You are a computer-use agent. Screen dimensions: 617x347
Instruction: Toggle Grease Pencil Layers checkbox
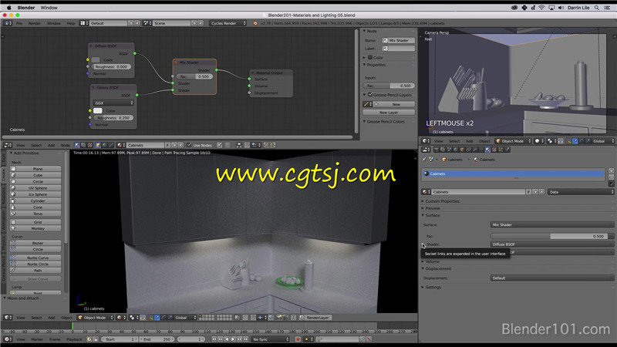[370, 95]
